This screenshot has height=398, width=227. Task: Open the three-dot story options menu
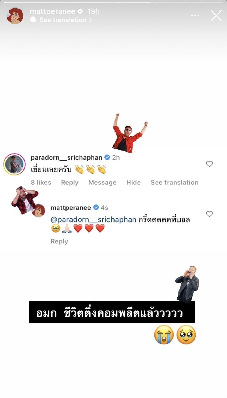(195, 16)
